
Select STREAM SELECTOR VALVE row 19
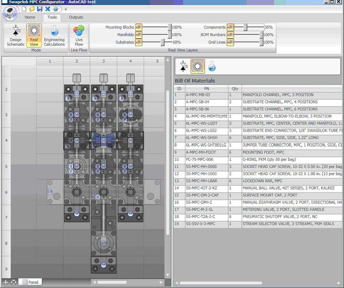[x=258, y=224]
